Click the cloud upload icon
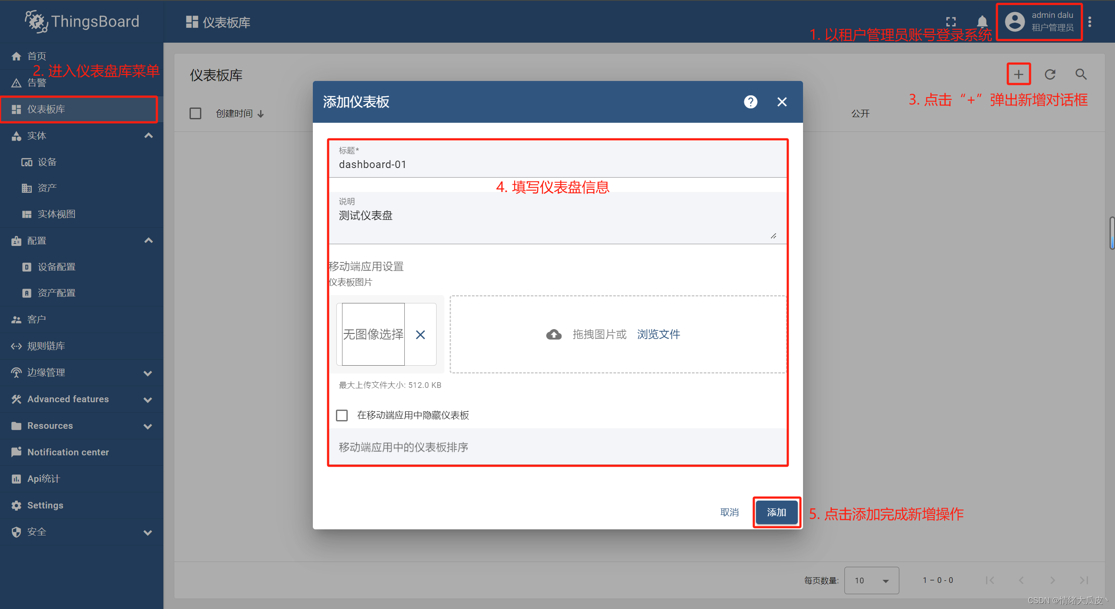 point(554,334)
